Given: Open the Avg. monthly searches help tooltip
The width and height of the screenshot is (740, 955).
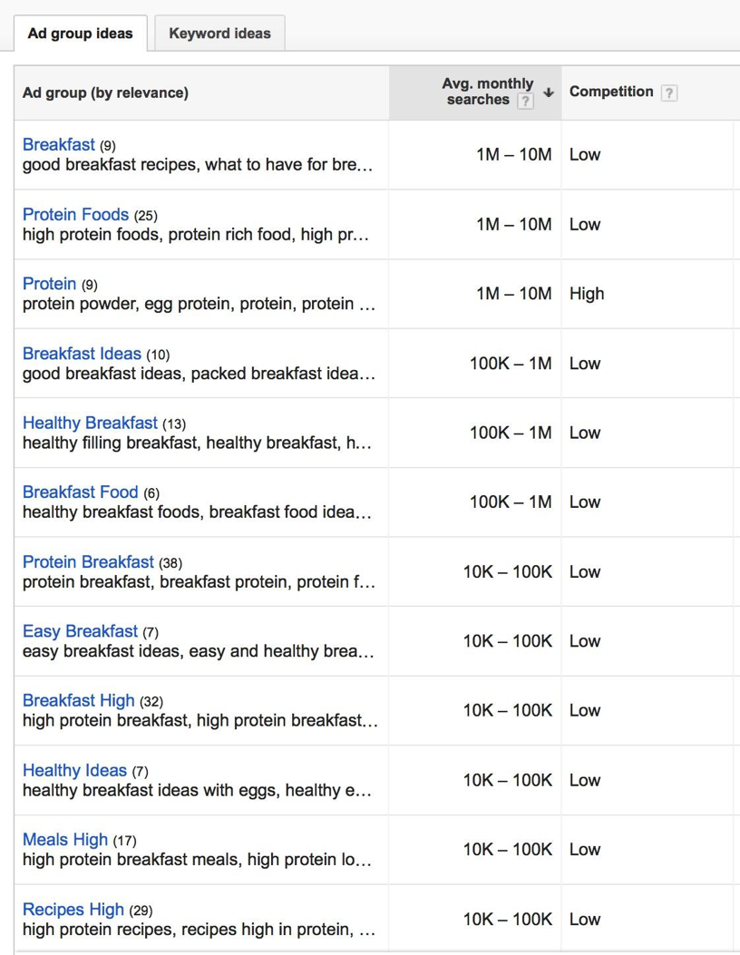Looking at the screenshot, I should 526,101.
